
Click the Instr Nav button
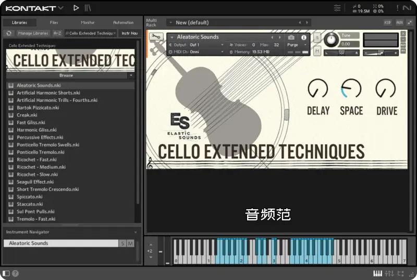pyautogui.click(x=129, y=33)
